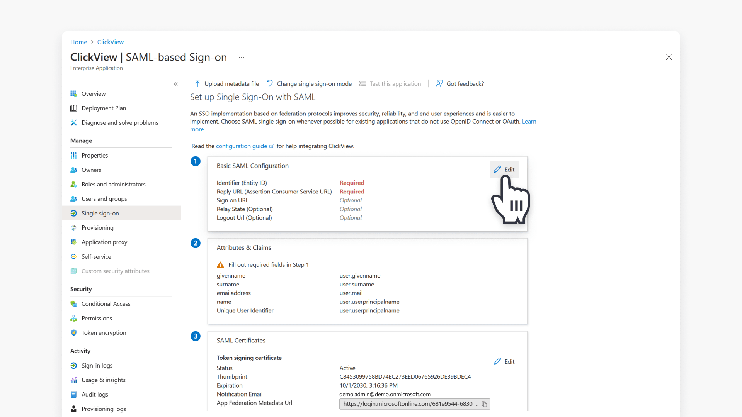Image resolution: width=742 pixels, height=417 pixels.
Task: Open Conditional Access via its sidebar icon
Action: click(73, 304)
